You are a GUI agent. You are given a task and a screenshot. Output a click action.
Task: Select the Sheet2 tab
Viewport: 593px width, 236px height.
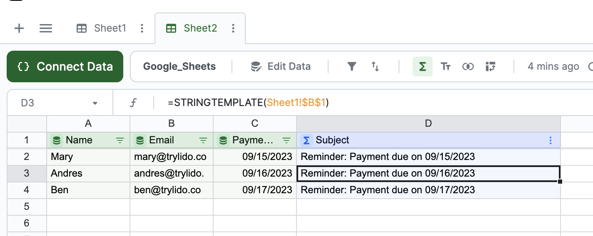(x=200, y=28)
